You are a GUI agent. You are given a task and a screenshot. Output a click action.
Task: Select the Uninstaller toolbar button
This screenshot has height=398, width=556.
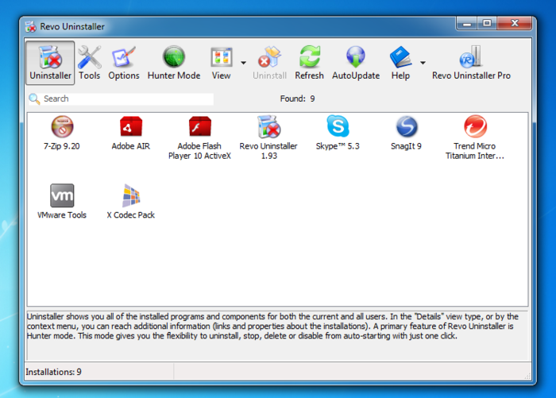click(x=50, y=63)
